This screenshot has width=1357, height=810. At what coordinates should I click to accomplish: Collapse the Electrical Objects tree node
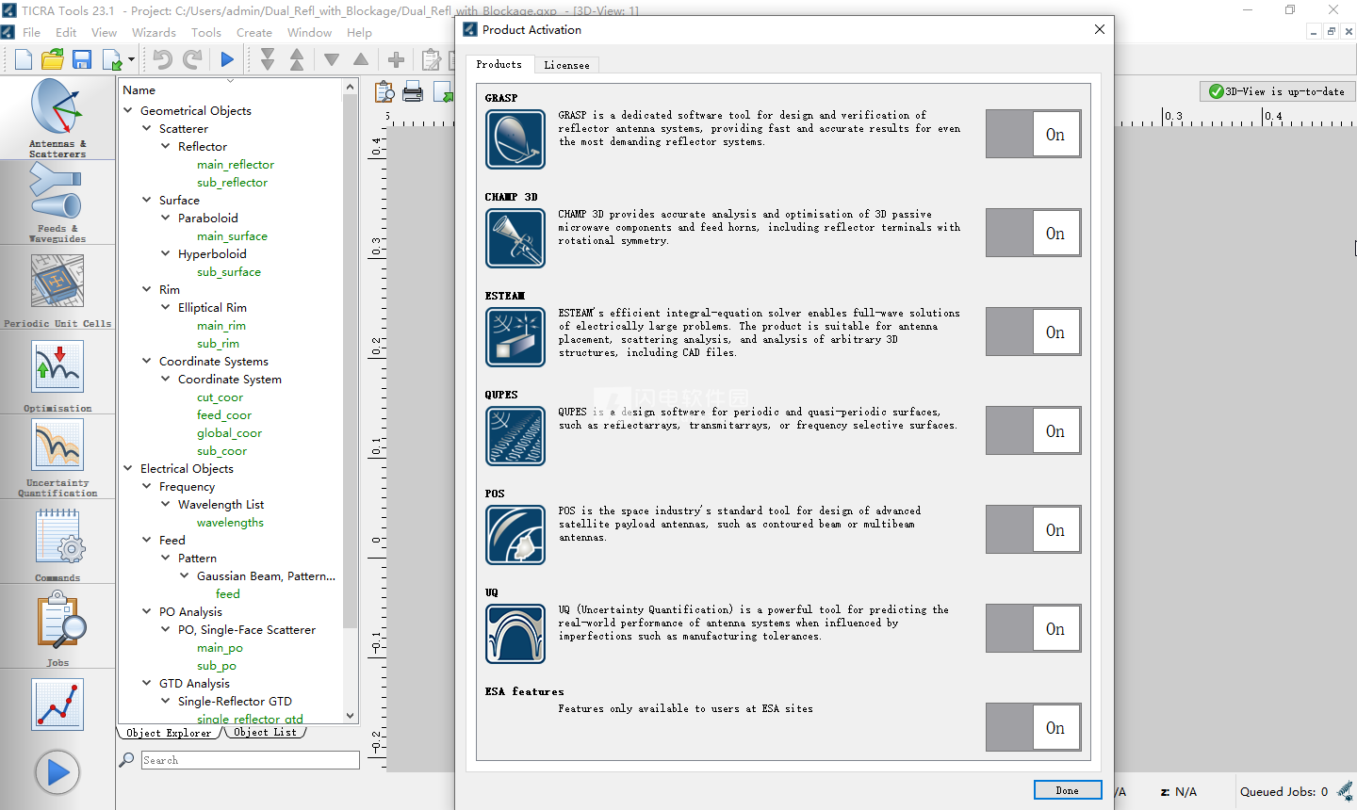tap(128, 468)
